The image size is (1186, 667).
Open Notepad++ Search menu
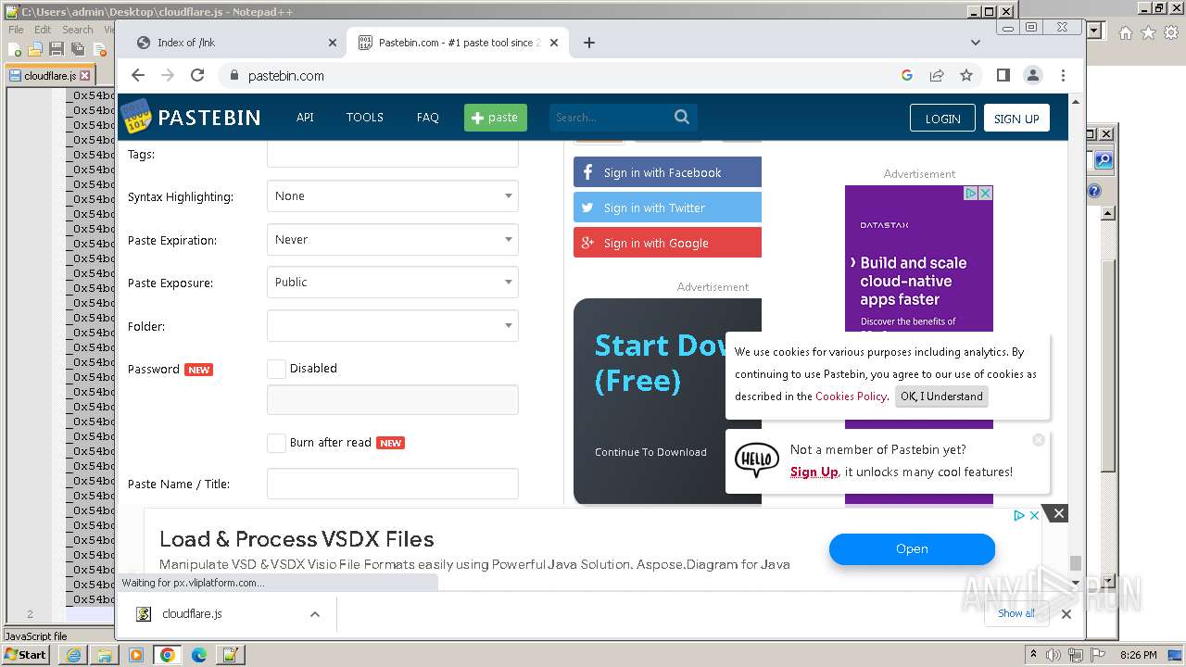tap(78, 30)
